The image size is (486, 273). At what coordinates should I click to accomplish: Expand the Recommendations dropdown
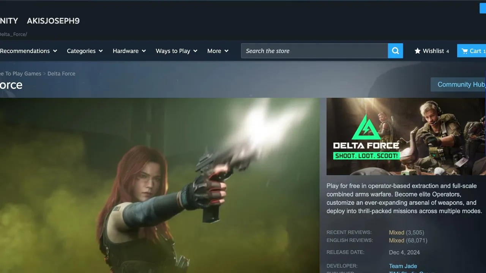click(x=28, y=51)
